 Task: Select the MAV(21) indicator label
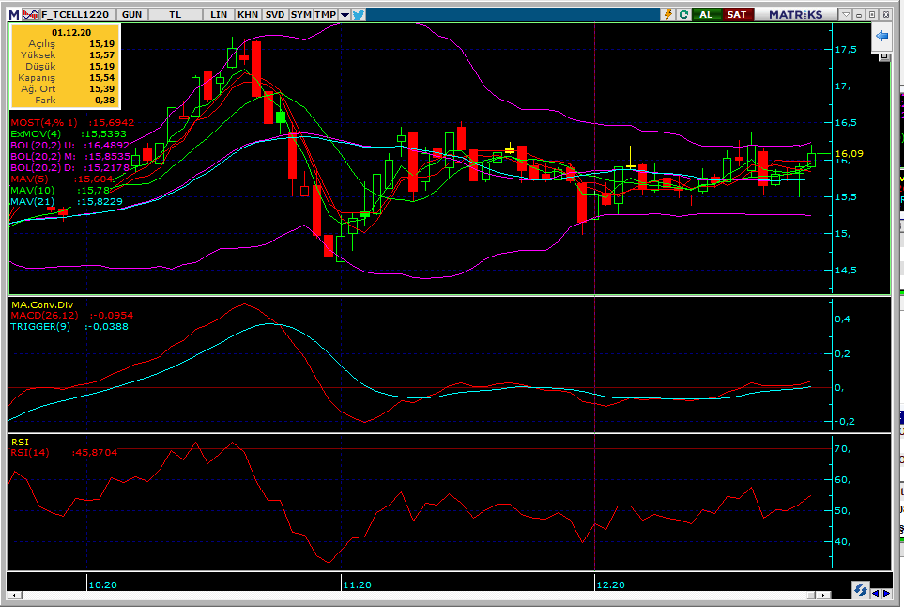click(32, 201)
